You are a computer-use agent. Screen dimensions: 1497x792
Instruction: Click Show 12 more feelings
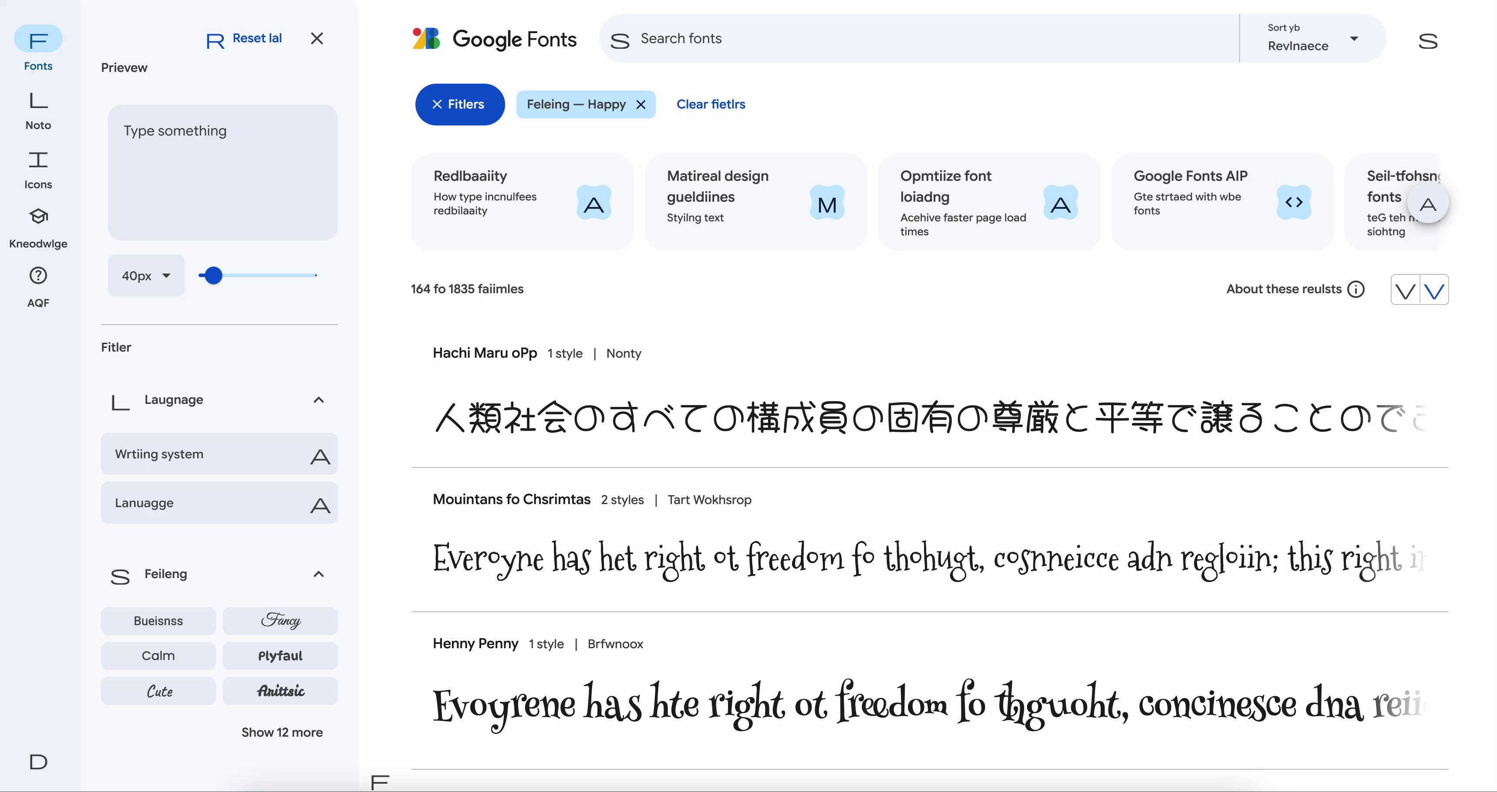282,732
